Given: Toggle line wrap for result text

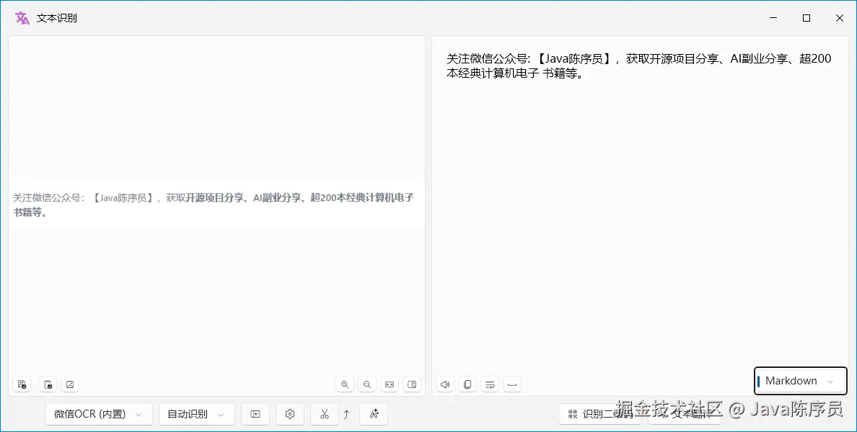Looking at the screenshot, I should click(x=490, y=384).
